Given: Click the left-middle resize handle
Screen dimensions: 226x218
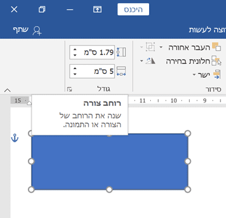Looking at the screenshot, I should pyautogui.click(x=31, y=161).
